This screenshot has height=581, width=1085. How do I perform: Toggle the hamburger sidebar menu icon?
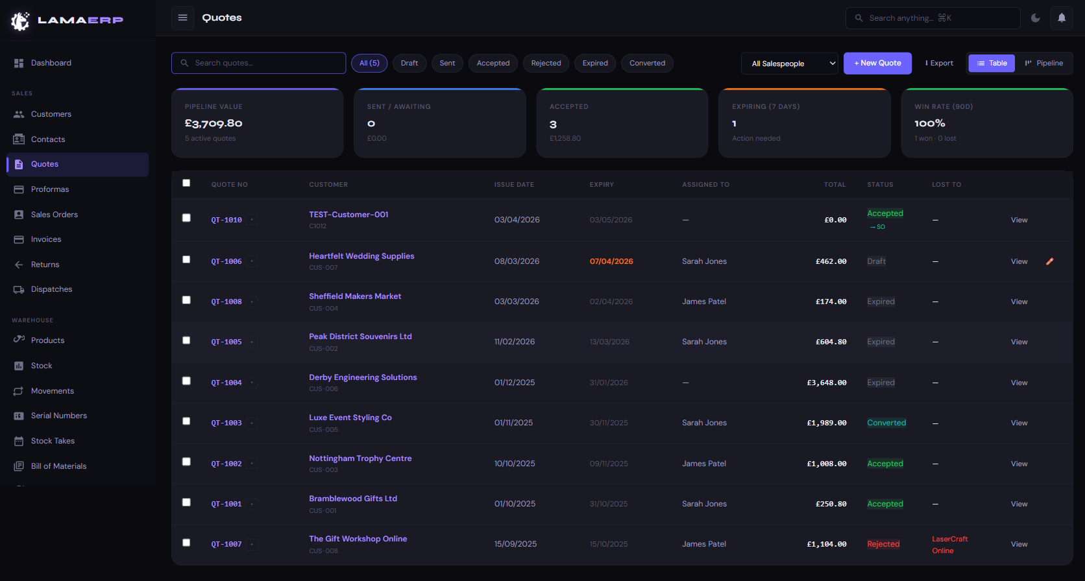tap(183, 18)
